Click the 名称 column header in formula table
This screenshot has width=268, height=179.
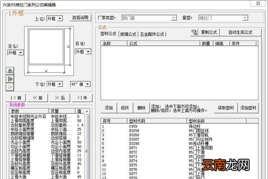(114, 44)
